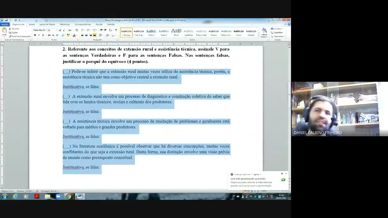Open the borders dropdown
Viewport: 388px width, 218px height.
(115, 35)
